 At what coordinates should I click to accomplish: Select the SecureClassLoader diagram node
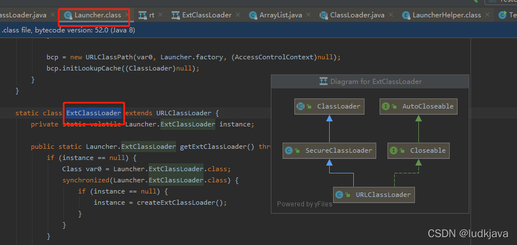(329, 150)
